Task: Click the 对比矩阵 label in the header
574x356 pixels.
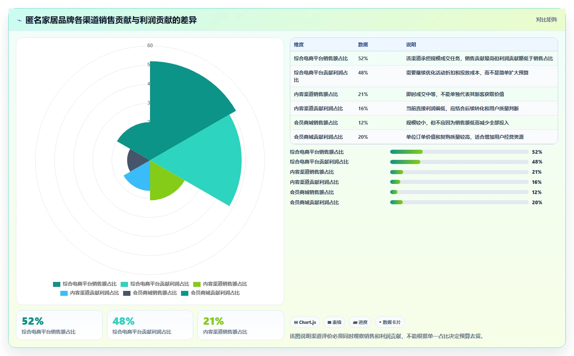Action: [x=546, y=20]
